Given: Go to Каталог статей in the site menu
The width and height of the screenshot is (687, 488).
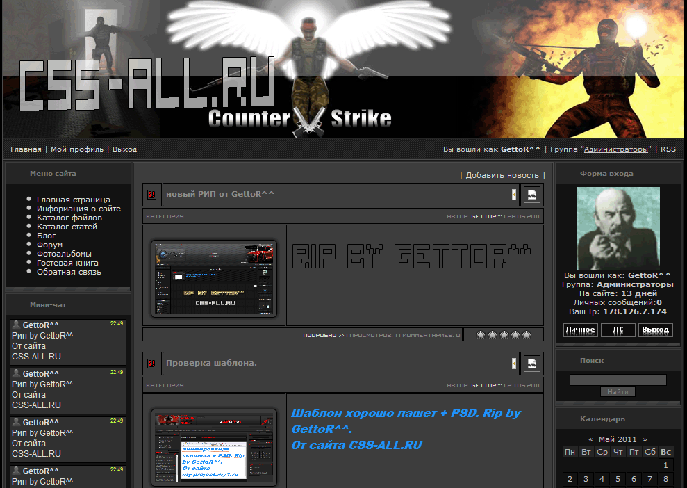Looking at the screenshot, I should [x=67, y=227].
